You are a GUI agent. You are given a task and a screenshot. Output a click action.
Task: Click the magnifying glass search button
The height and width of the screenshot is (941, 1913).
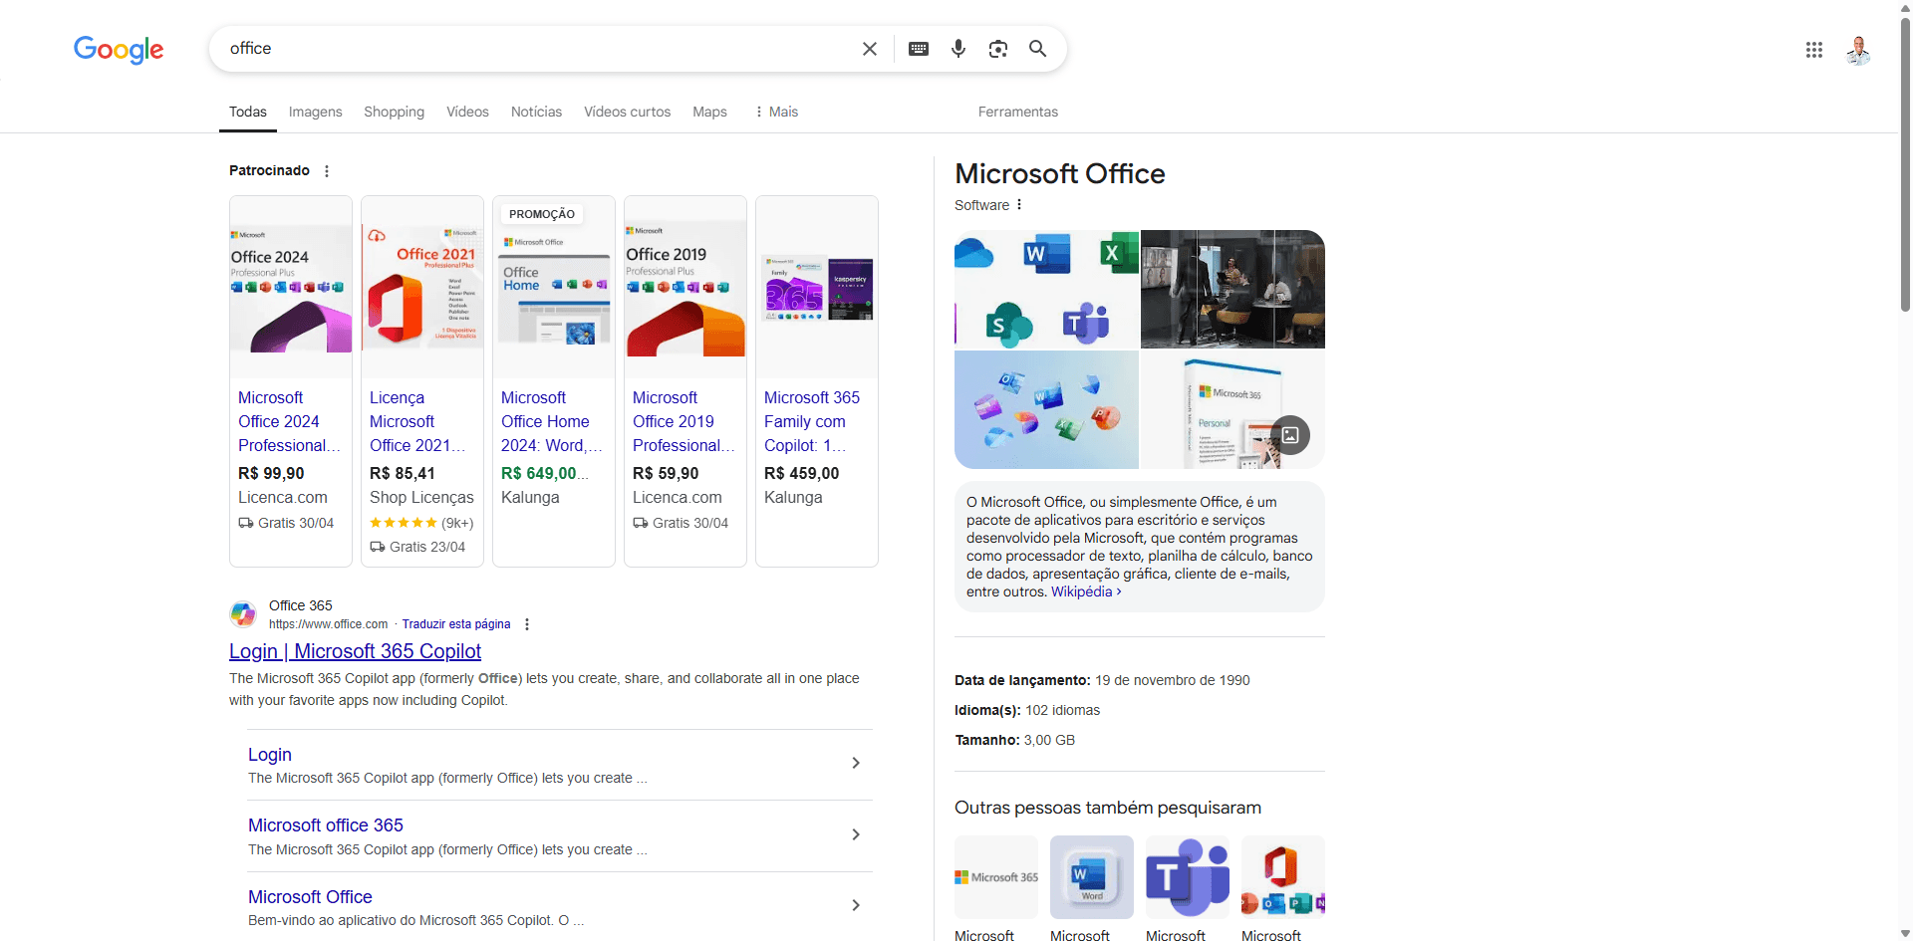click(1038, 49)
